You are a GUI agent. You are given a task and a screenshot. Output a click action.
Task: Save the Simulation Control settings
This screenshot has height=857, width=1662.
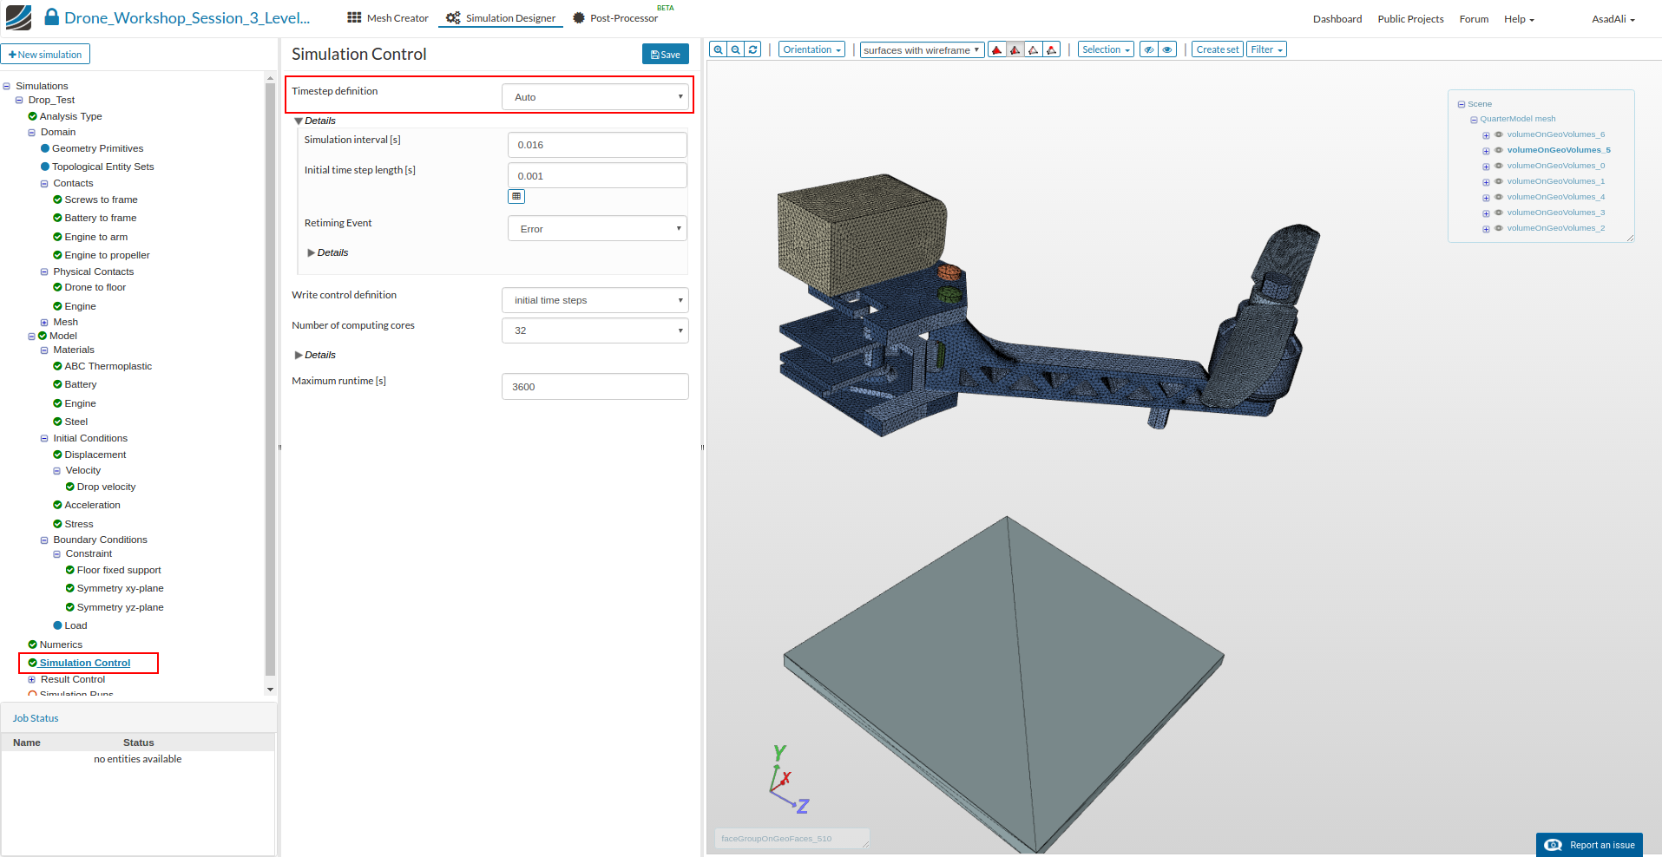pos(665,55)
